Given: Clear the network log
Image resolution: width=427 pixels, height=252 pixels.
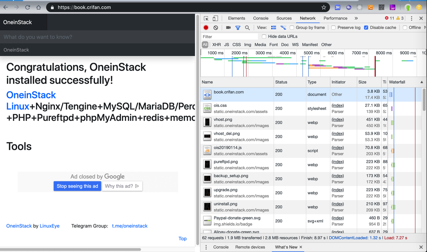Looking at the screenshot, I should 216,27.
